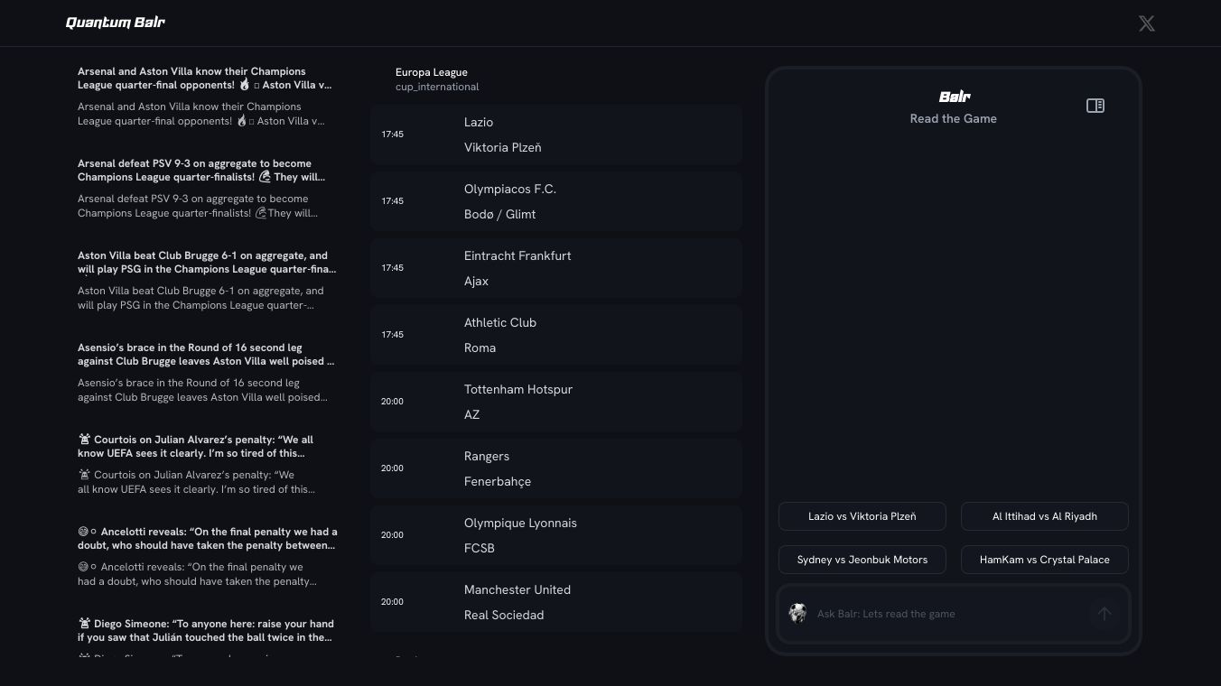This screenshot has width=1221, height=686.
Task: Choose the Sydney vs Jeonbuk Motors suggestion
Action: tap(862, 560)
